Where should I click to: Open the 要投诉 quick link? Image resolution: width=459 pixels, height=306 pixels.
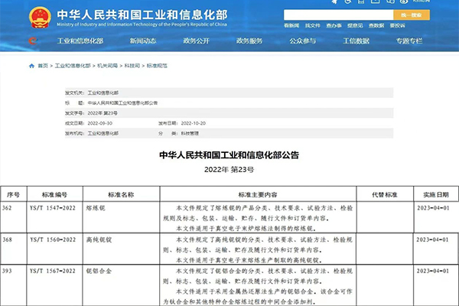coord(397,26)
